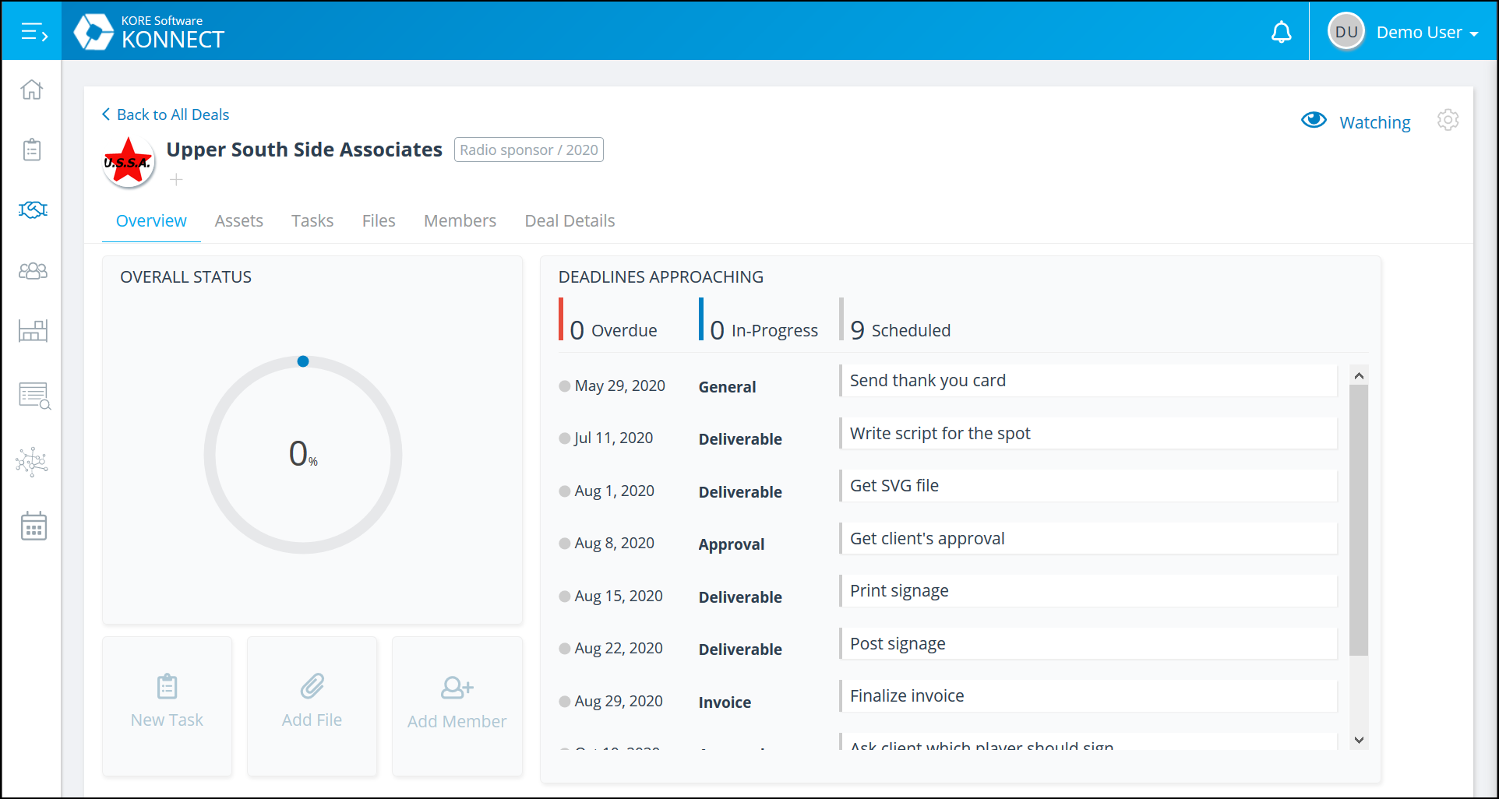Click the Jul 11, 2020 status dot
This screenshot has height=799, width=1499.
[565, 438]
